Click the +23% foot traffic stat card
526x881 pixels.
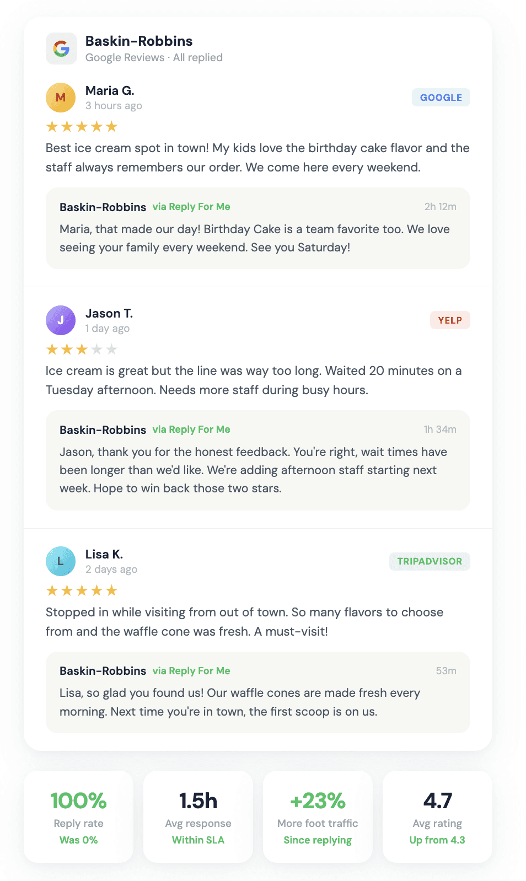click(x=317, y=817)
